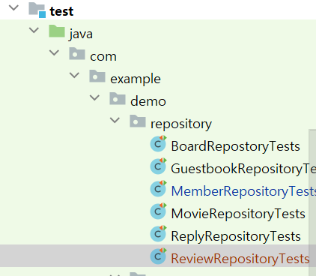Click the GuestbookRepositoryTests class icon
Image resolution: width=316 pixels, height=276 pixels.
pos(159,166)
